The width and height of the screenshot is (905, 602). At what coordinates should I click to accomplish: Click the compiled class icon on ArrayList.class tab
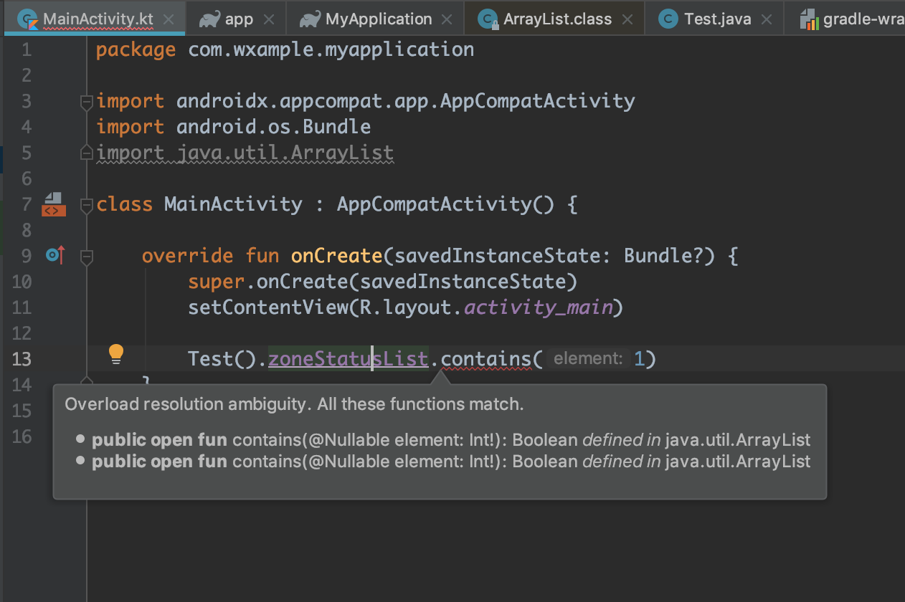[489, 18]
